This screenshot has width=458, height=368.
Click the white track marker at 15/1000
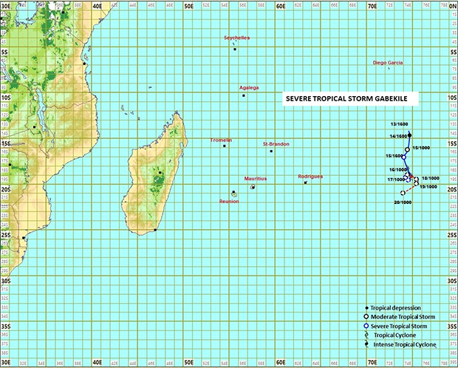pyautogui.click(x=407, y=150)
